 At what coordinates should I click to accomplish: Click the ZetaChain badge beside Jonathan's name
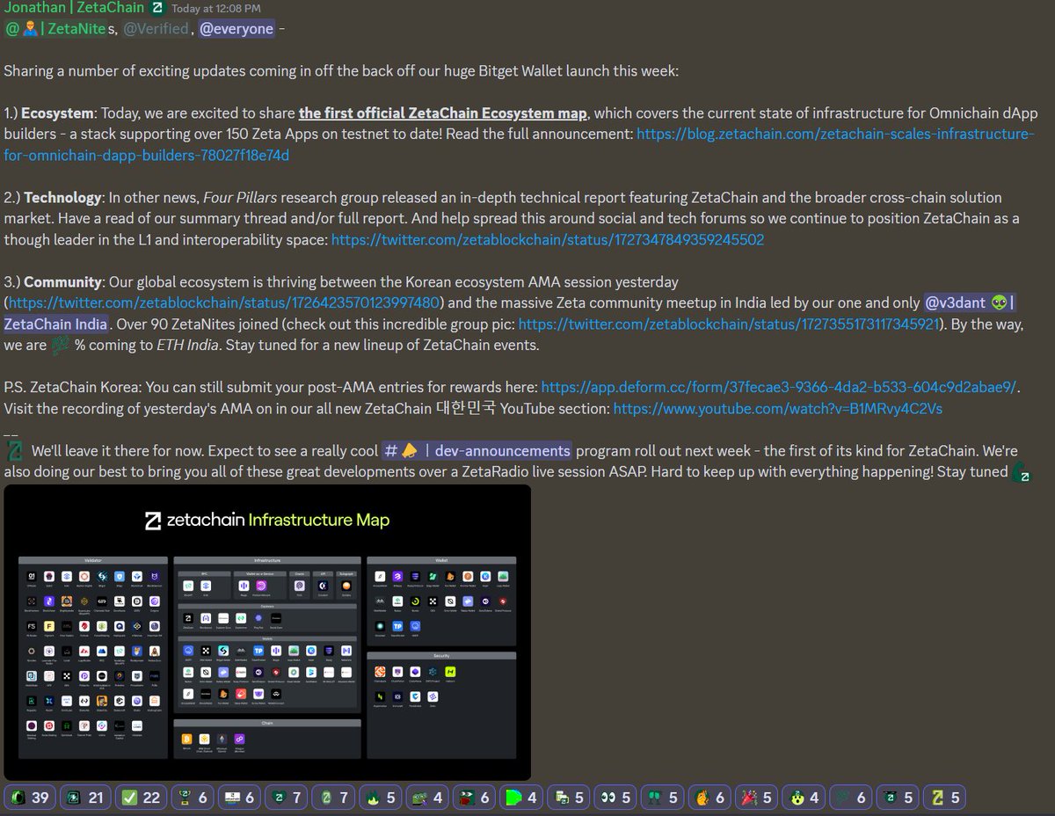click(x=157, y=8)
